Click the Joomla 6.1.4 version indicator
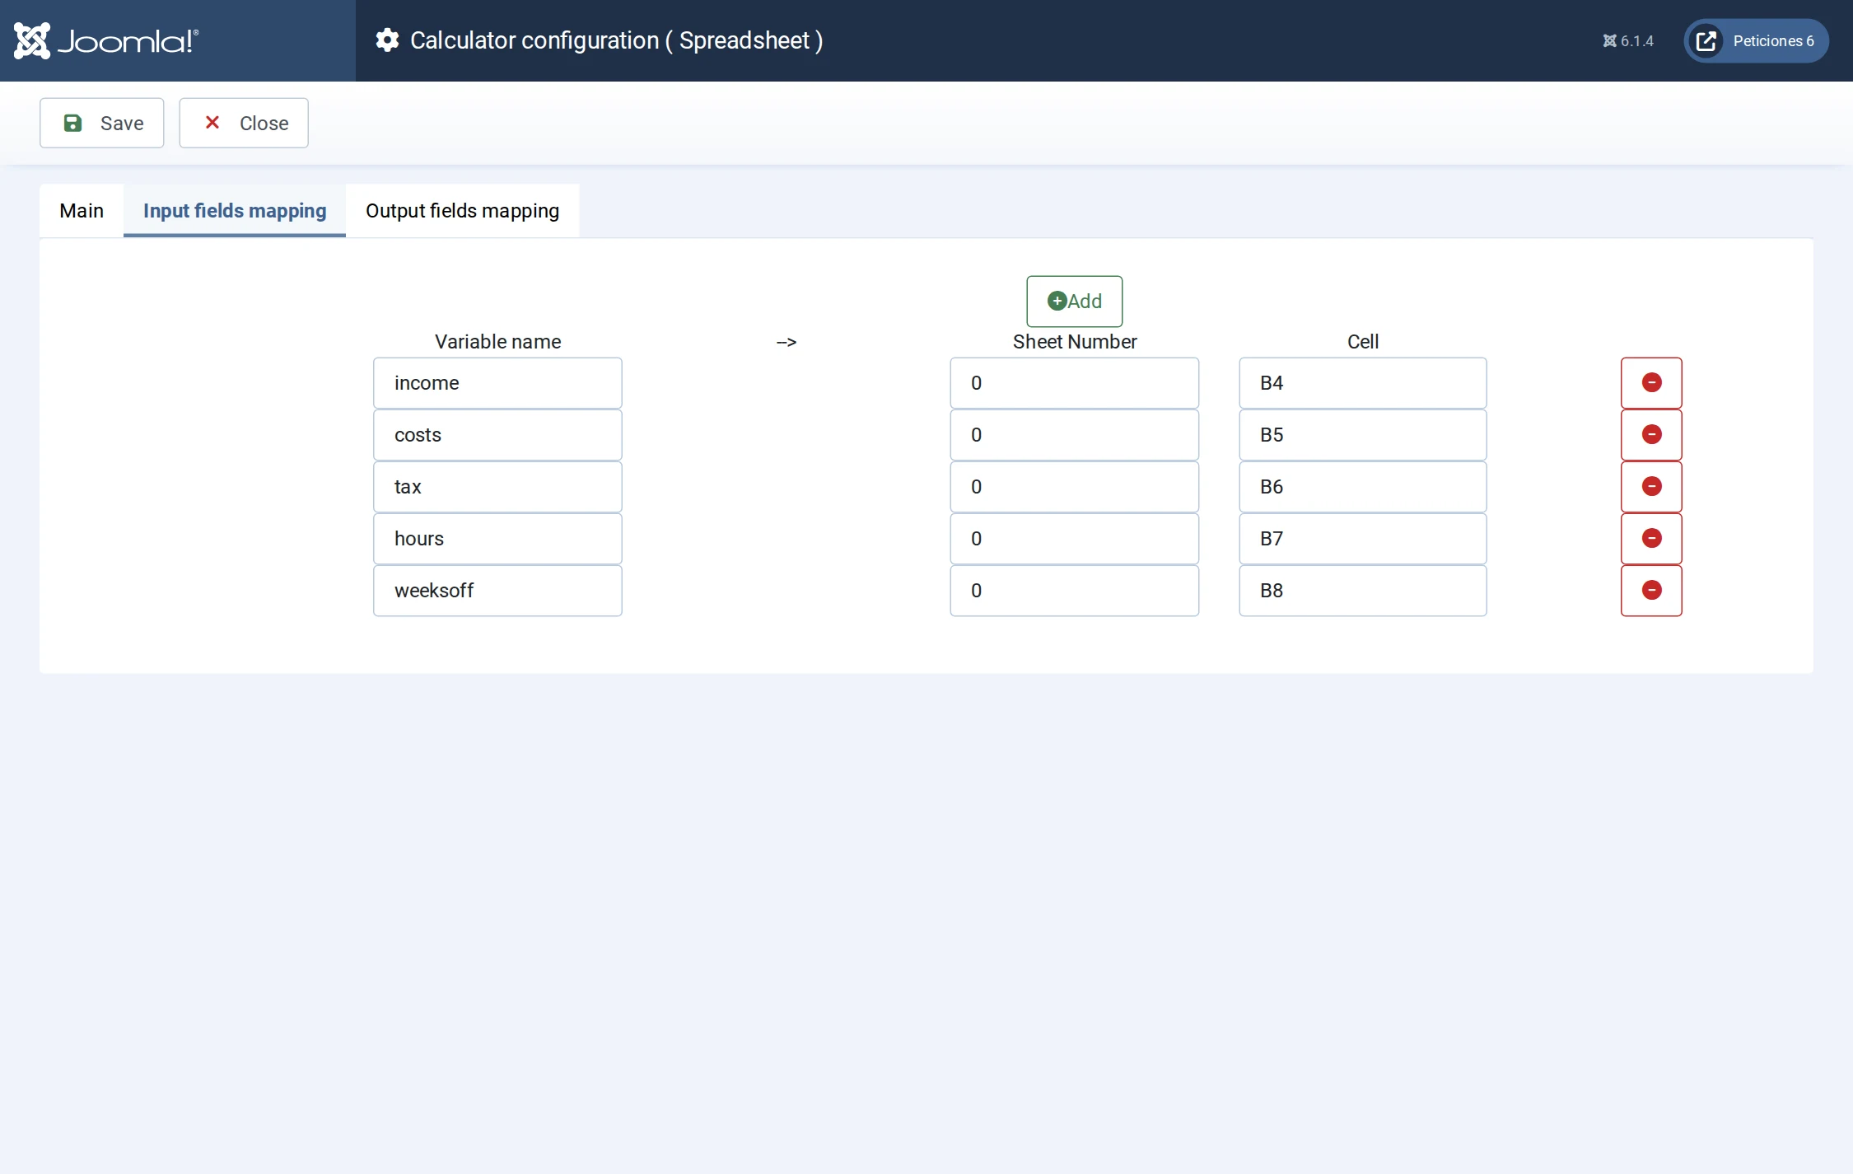This screenshot has height=1174, width=1853. (1628, 40)
